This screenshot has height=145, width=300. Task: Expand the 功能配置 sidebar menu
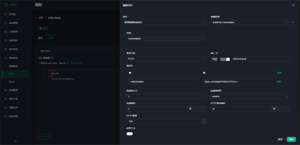click(16, 90)
